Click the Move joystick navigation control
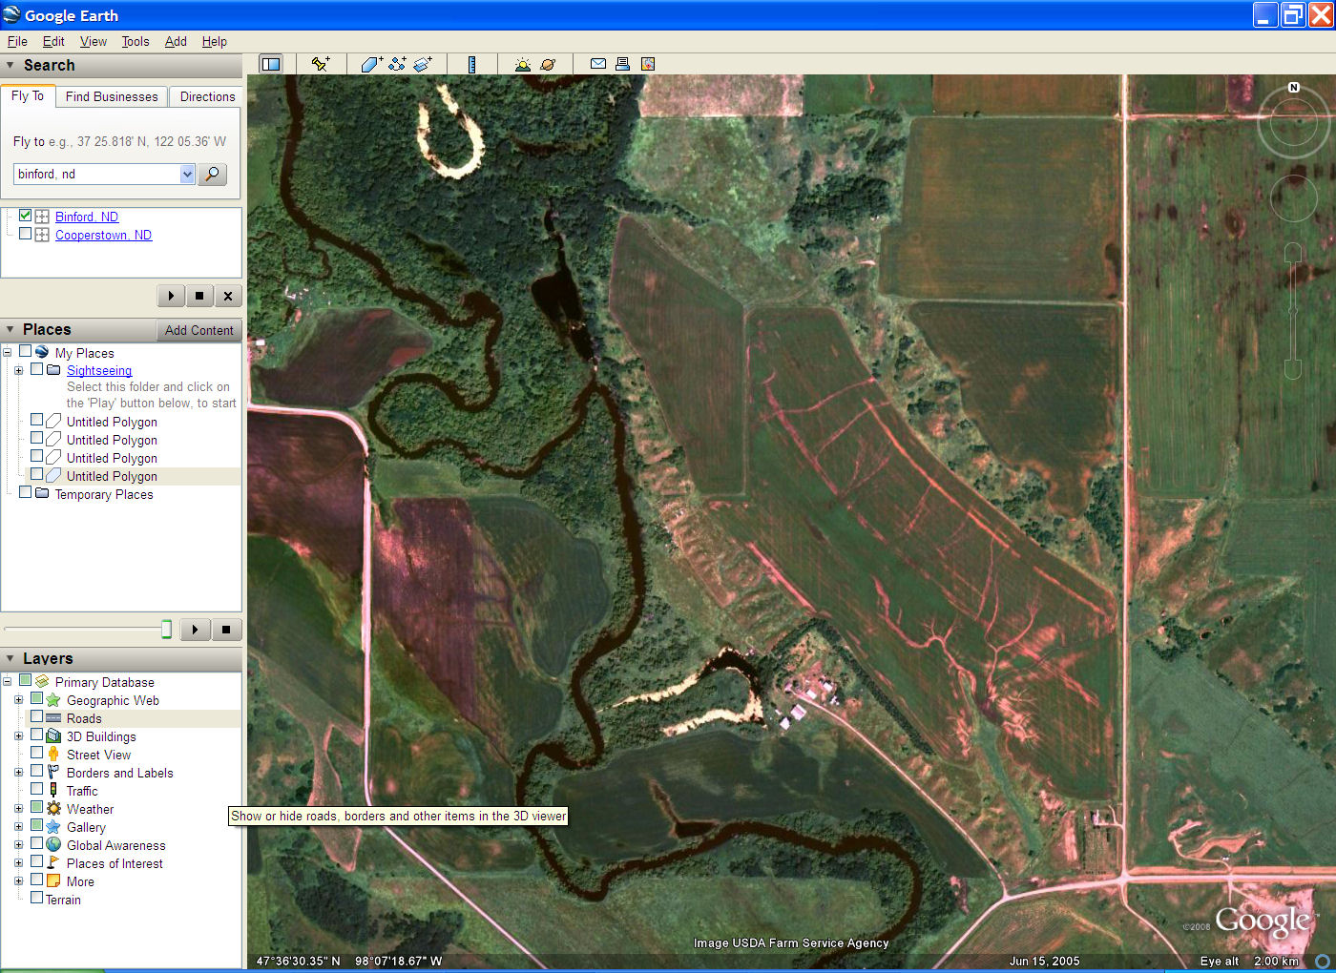 pyautogui.click(x=1293, y=198)
